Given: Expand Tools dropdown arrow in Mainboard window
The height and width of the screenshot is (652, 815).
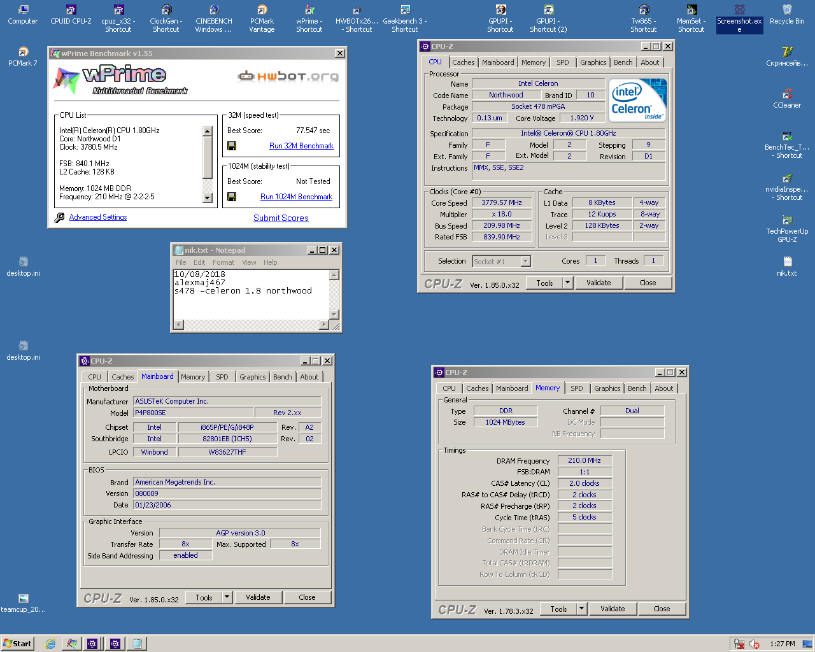Looking at the screenshot, I should [x=227, y=597].
